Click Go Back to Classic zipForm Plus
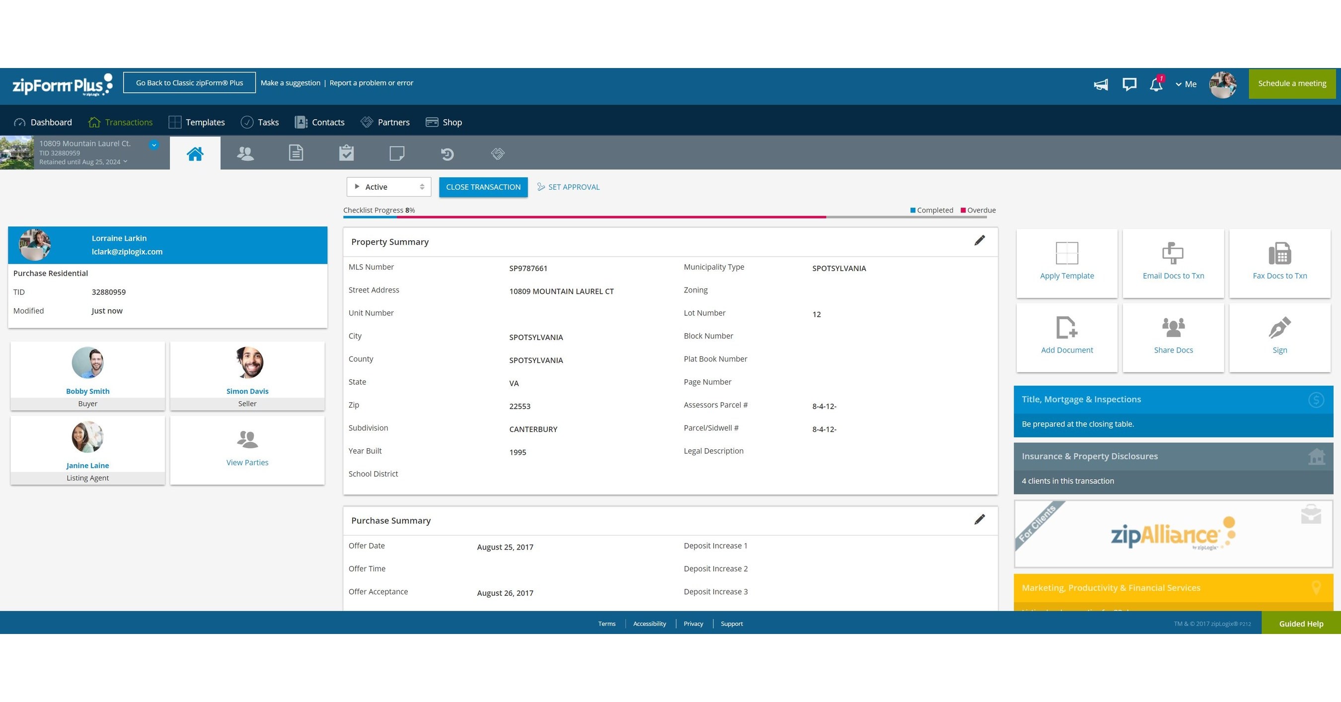The image size is (1341, 702). (190, 82)
